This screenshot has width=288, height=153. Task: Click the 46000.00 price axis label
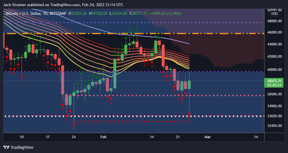coord(274,32)
